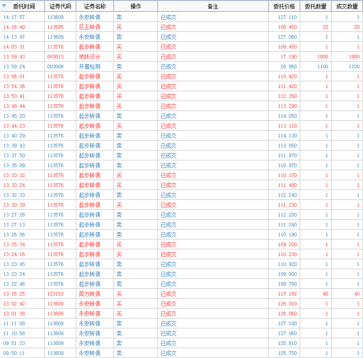The image size is (363, 358).
Task: Select 花王转债 security name cell
Action: tap(90, 27)
